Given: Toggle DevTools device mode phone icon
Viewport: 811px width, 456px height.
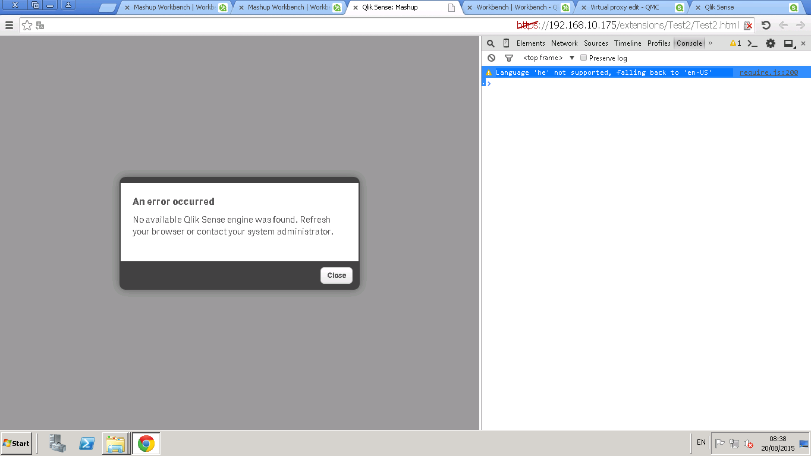Looking at the screenshot, I should 506,43.
